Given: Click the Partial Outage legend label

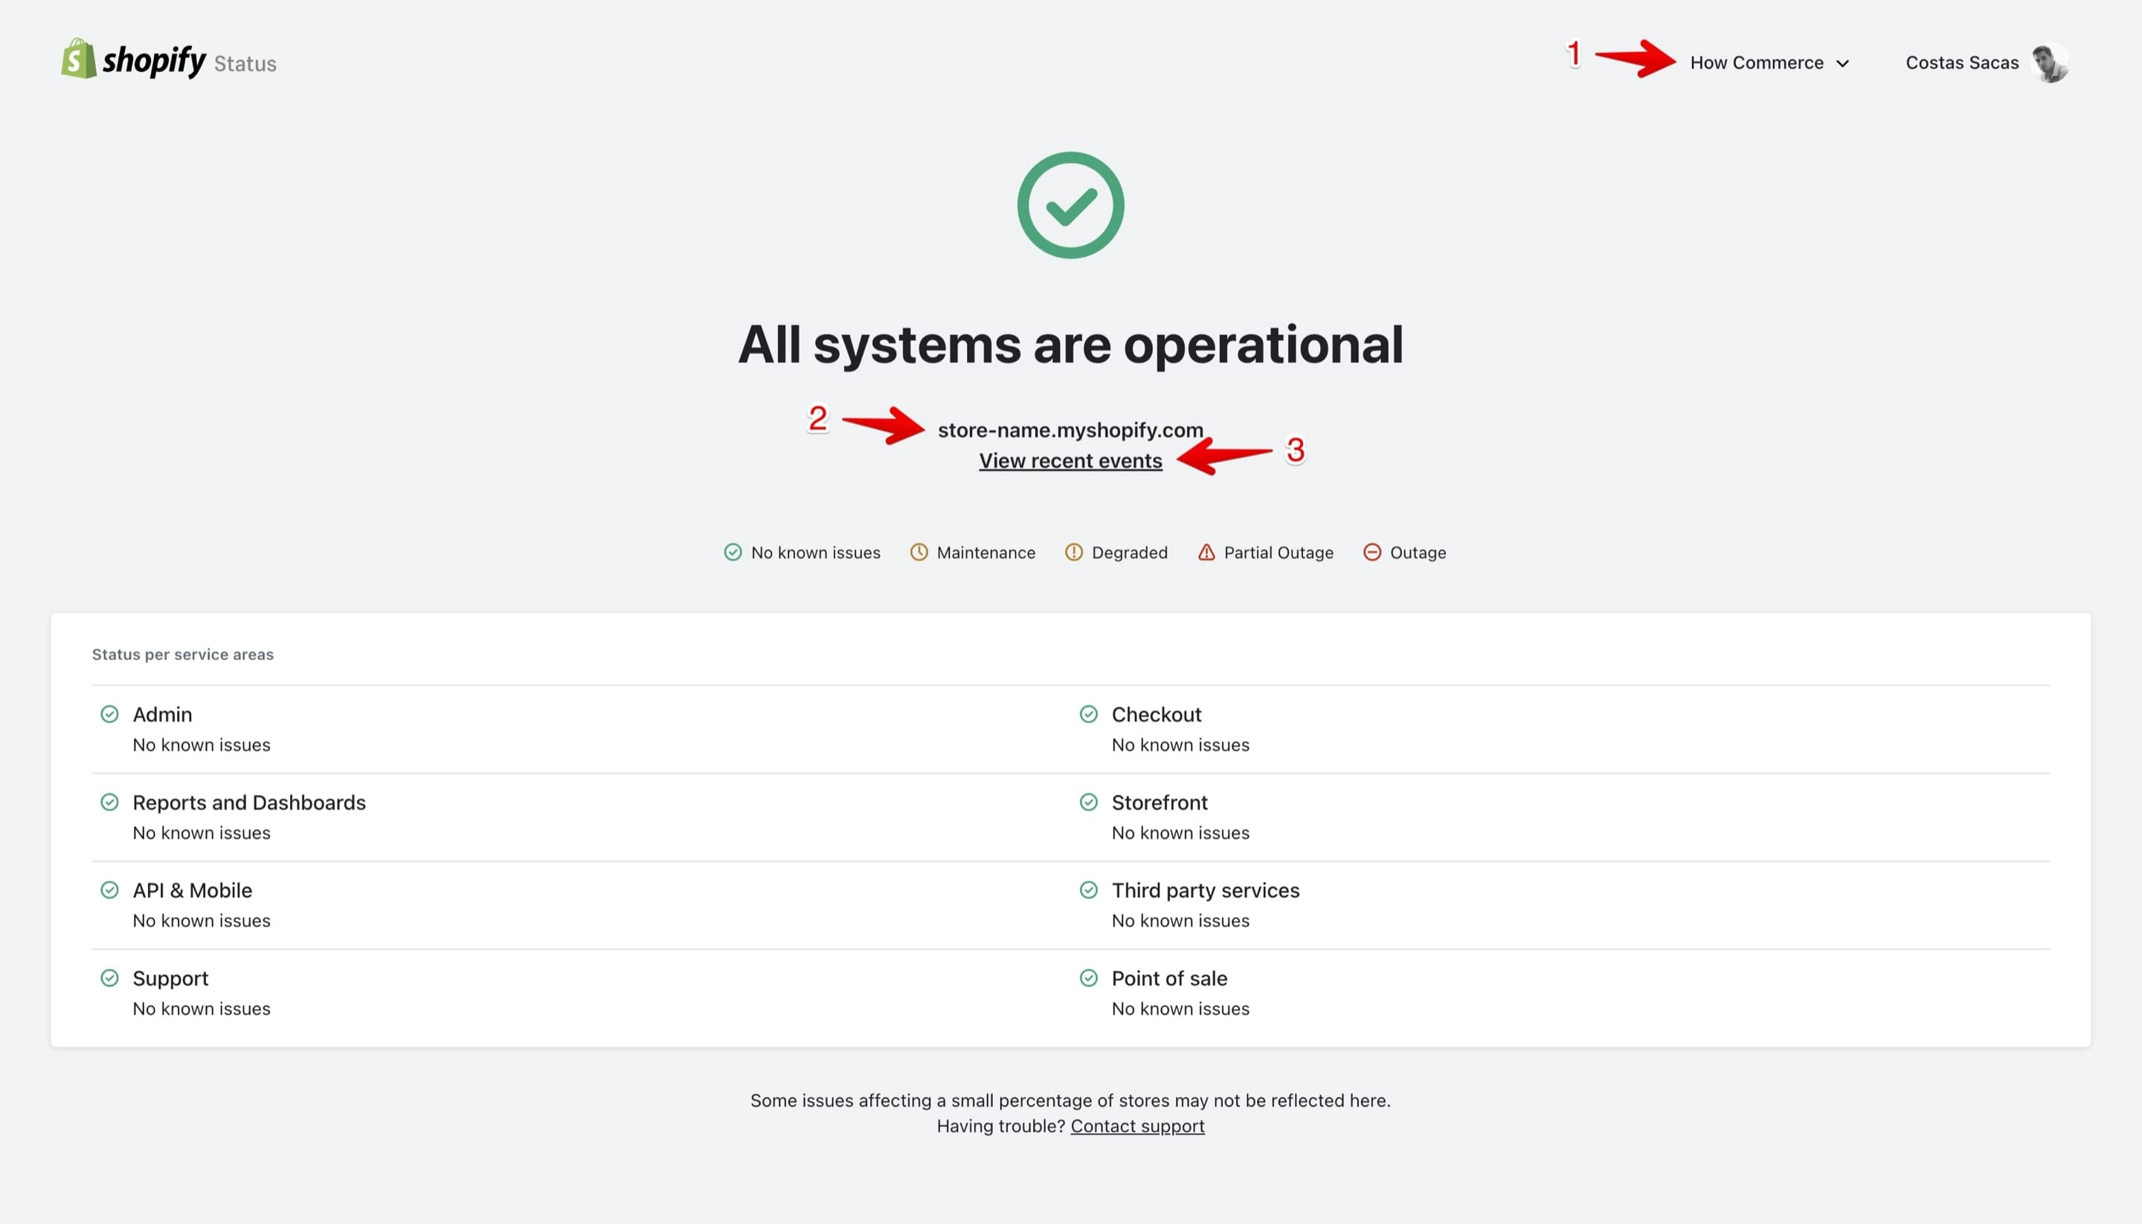Looking at the screenshot, I should click(x=1279, y=552).
